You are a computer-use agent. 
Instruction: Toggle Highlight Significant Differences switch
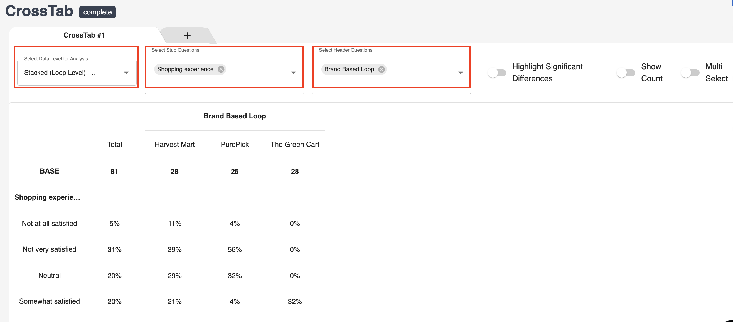pyautogui.click(x=497, y=73)
